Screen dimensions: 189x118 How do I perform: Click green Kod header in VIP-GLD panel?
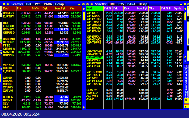(x=94, y=8)
